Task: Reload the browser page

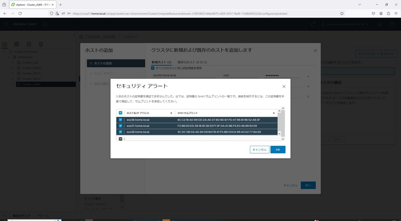Action: pos(20,13)
